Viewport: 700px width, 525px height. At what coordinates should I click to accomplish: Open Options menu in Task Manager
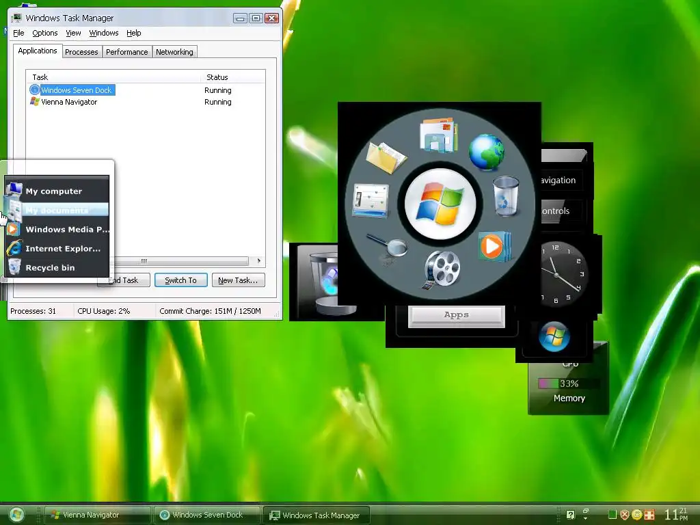pyautogui.click(x=44, y=33)
